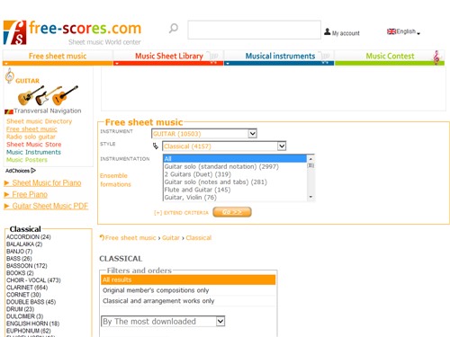Open the Musical instruments tab

[279, 56]
